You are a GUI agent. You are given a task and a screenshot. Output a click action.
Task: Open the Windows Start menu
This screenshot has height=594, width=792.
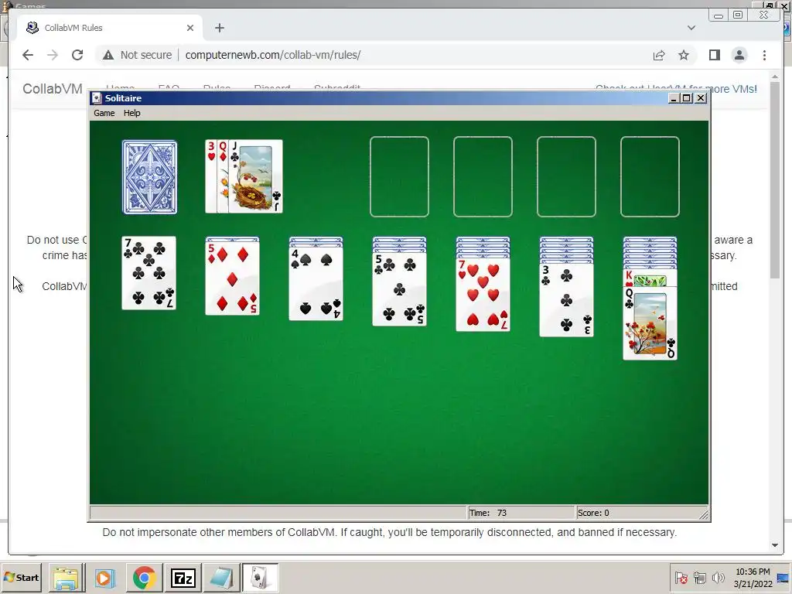(21, 577)
